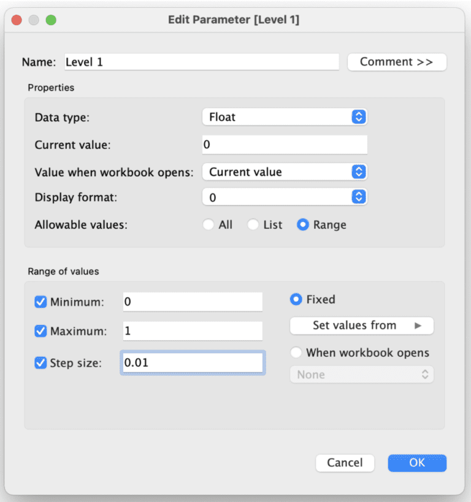Screen dimensions: 471x502
Task: Edit the Current value field
Action: coord(284,144)
